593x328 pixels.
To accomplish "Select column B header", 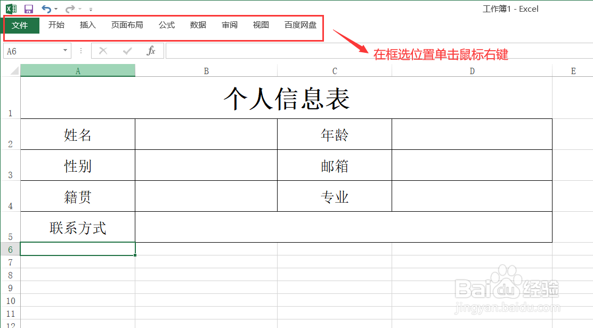I will point(206,71).
